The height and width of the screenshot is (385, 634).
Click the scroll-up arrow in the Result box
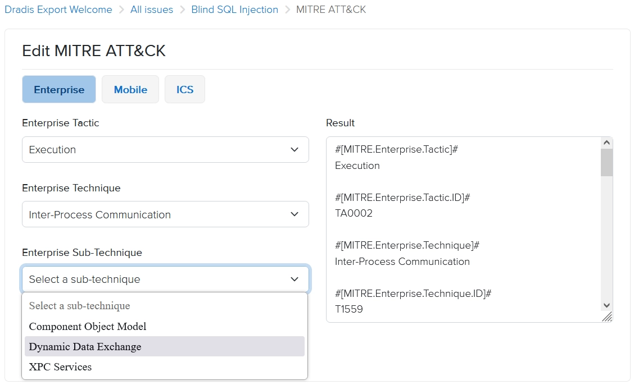tap(606, 143)
